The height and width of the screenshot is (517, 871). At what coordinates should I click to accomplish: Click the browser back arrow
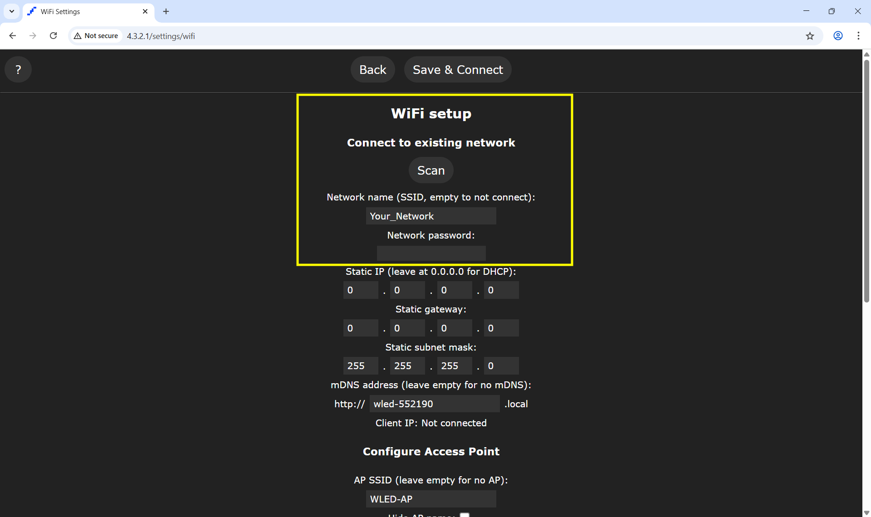pos(13,36)
